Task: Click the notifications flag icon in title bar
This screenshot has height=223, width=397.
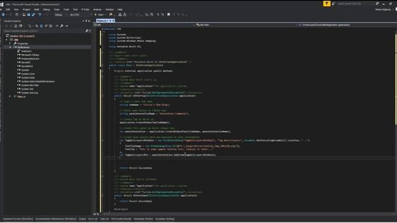Action: (x=327, y=4)
